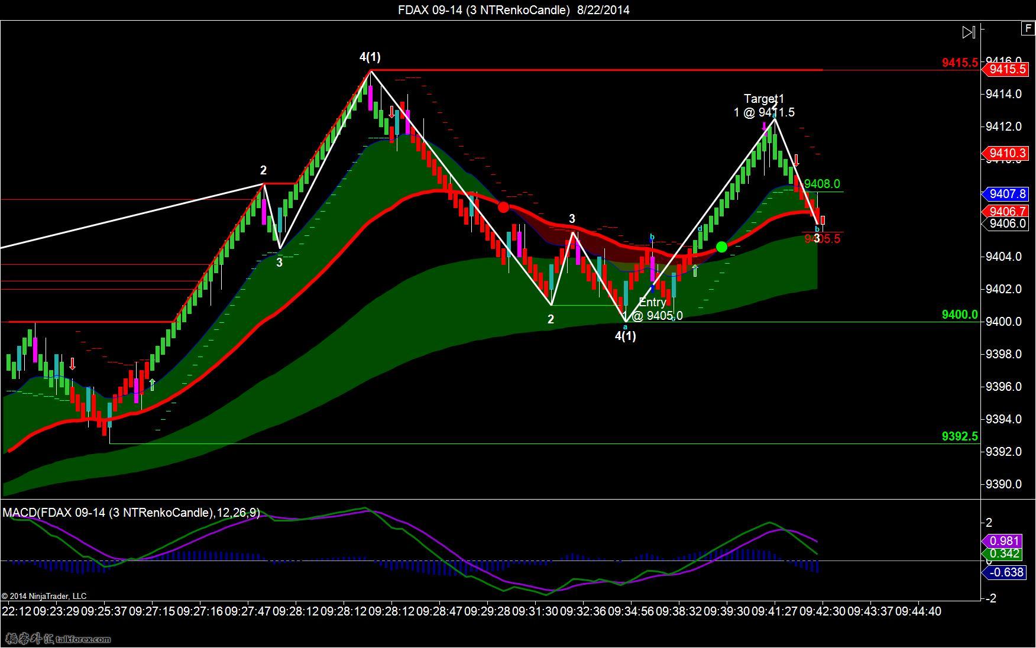Screen dimensions: 1036x648
Task: Click the red dot on the moving average
Action: tap(503, 207)
